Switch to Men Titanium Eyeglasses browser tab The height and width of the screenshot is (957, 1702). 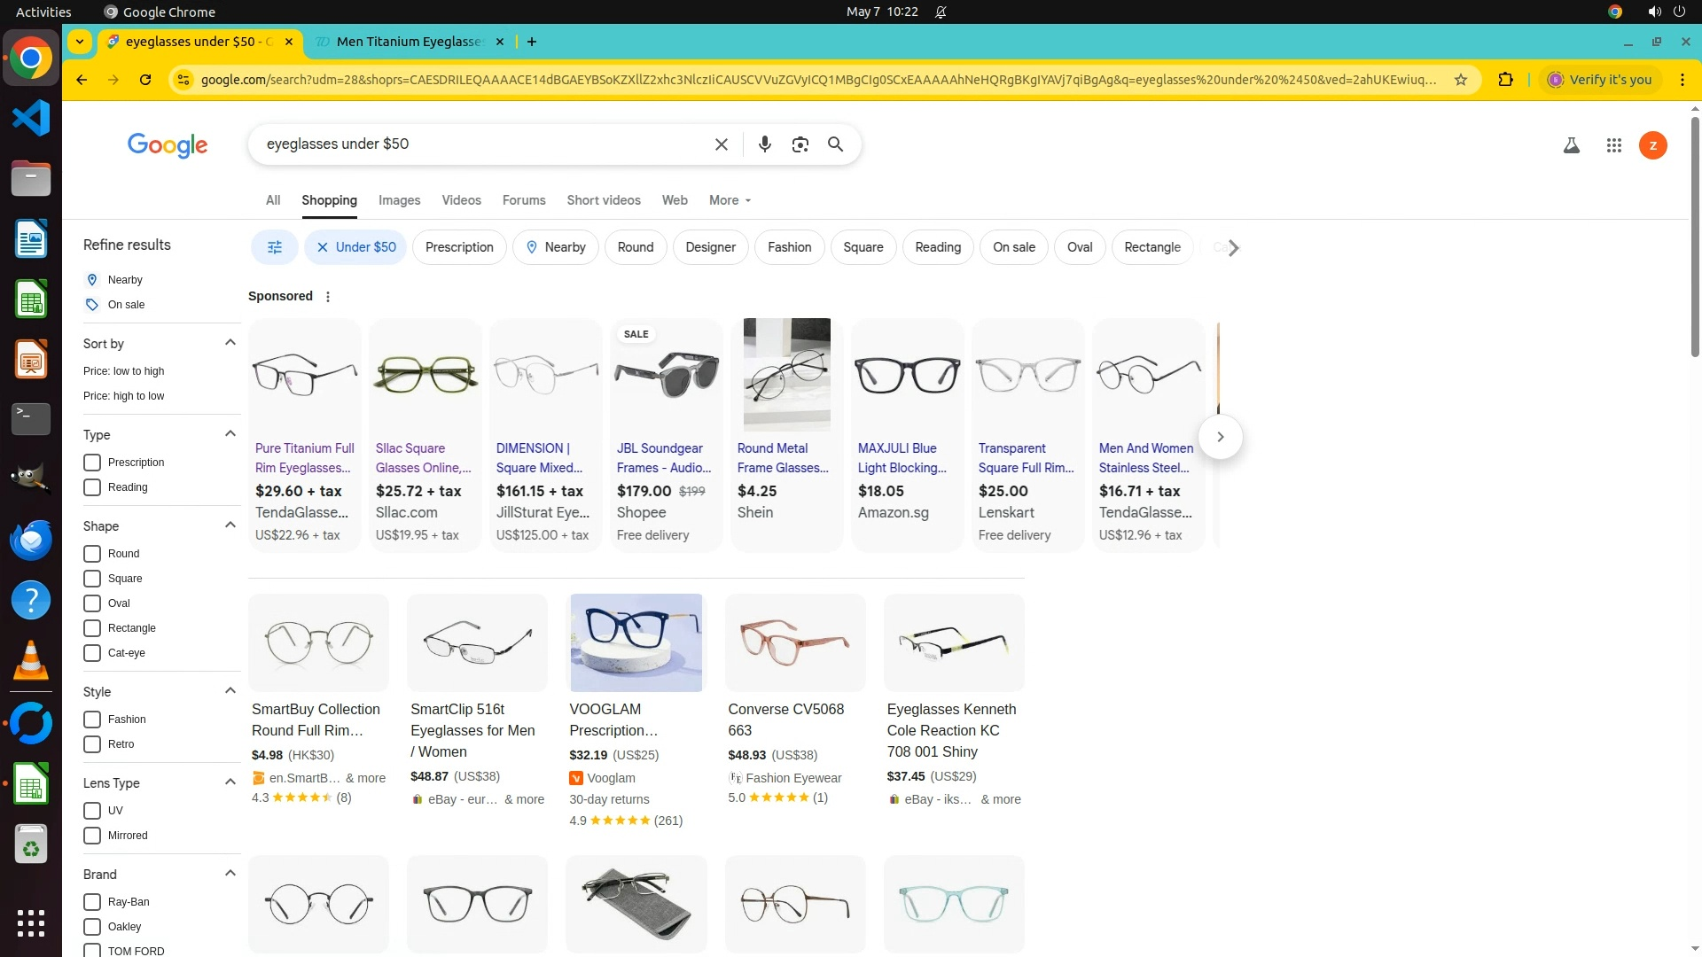pyautogui.click(x=410, y=42)
